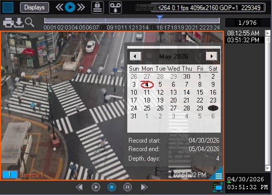Click the blue square layout icon

pyautogui.click(x=8, y=7)
